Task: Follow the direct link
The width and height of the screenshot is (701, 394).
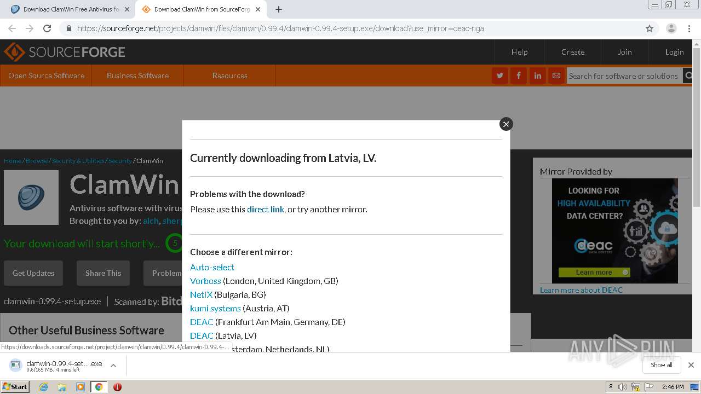Action: click(x=266, y=209)
